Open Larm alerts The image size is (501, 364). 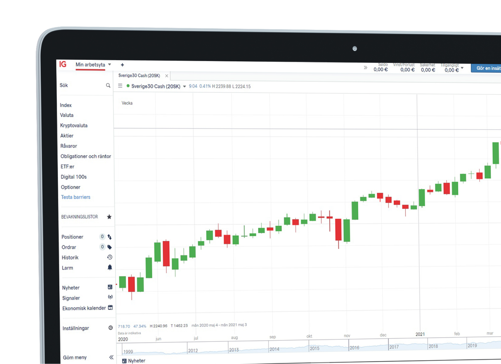pyautogui.click(x=68, y=268)
